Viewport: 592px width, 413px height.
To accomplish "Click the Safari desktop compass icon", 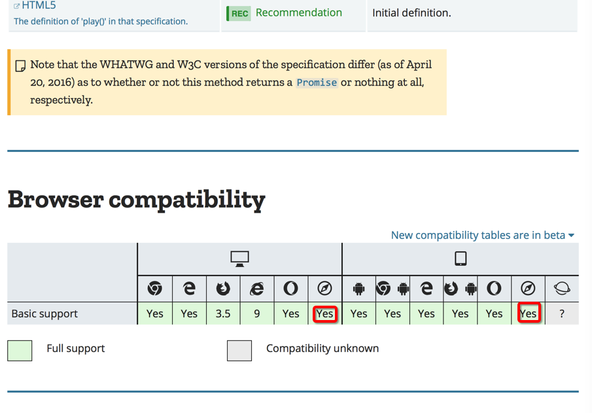I will pos(324,289).
